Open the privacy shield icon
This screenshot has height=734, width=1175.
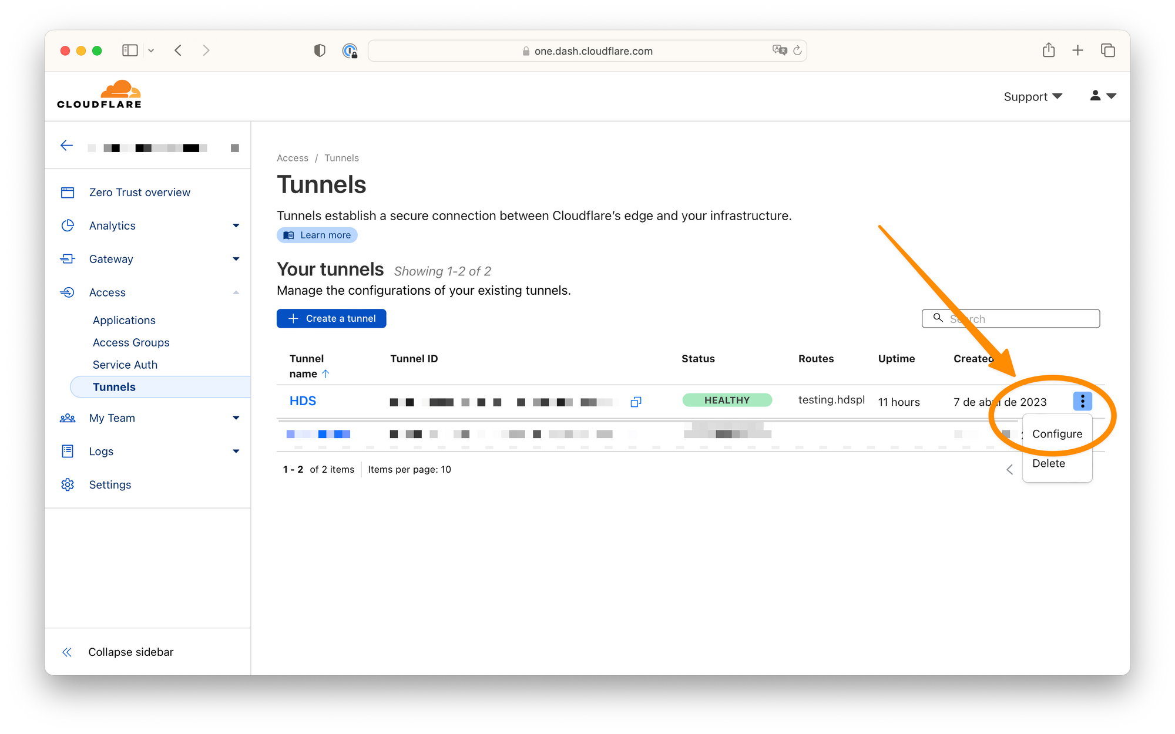tap(320, 50)
